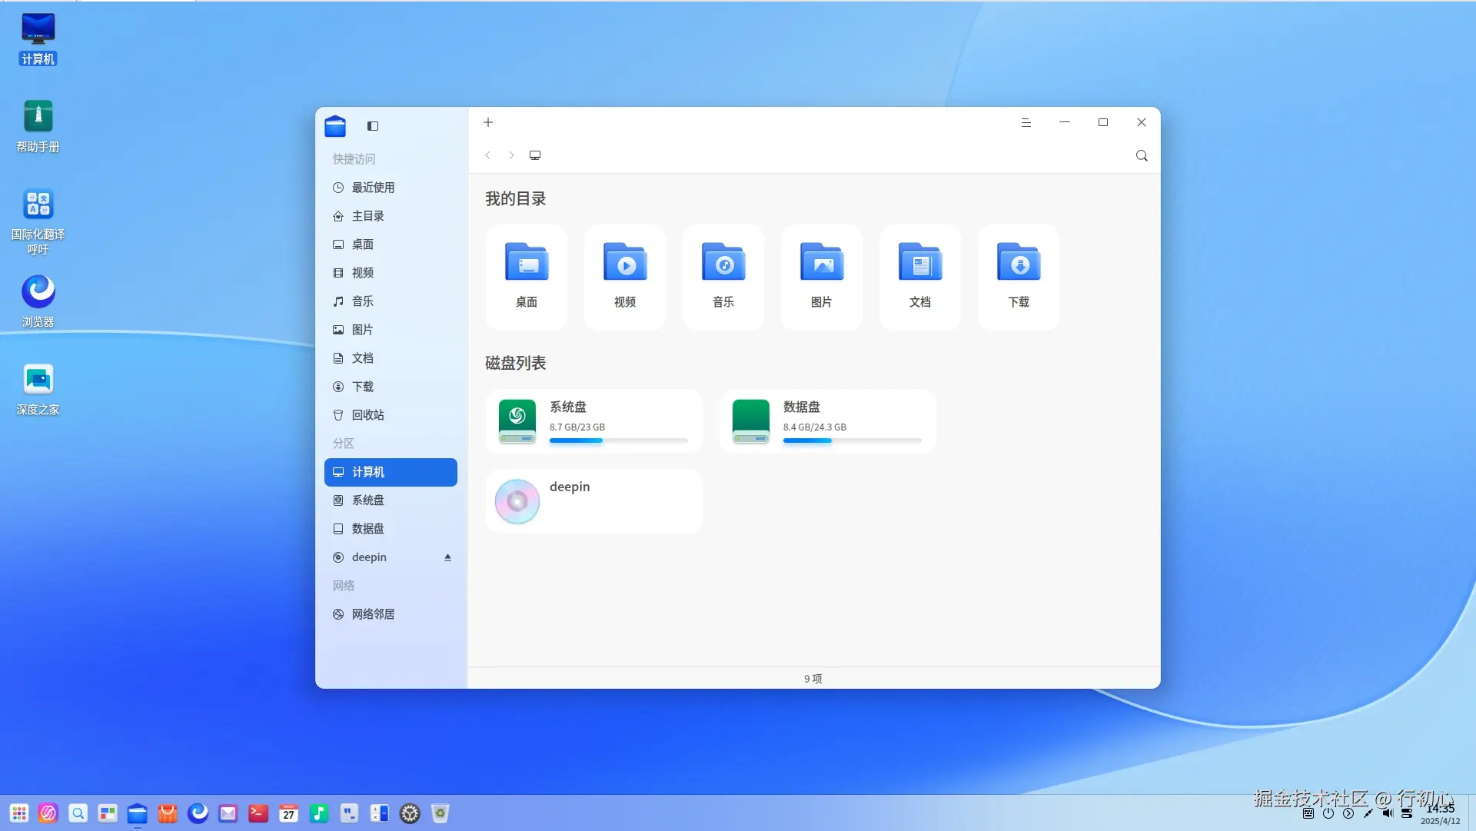1476x831 pixels.
Task: Click the search magnifier icon
Action: coord(1142,155)
